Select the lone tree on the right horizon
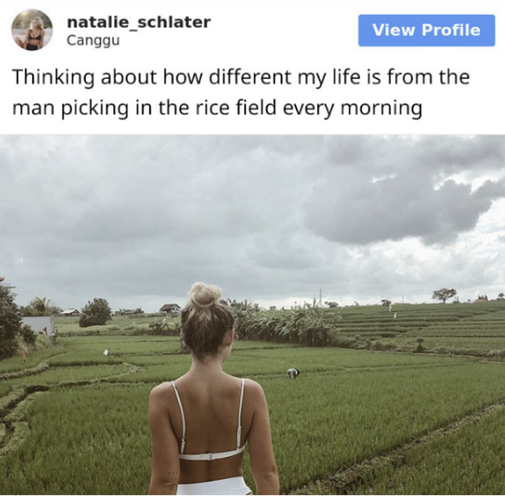 click(444, 294)
